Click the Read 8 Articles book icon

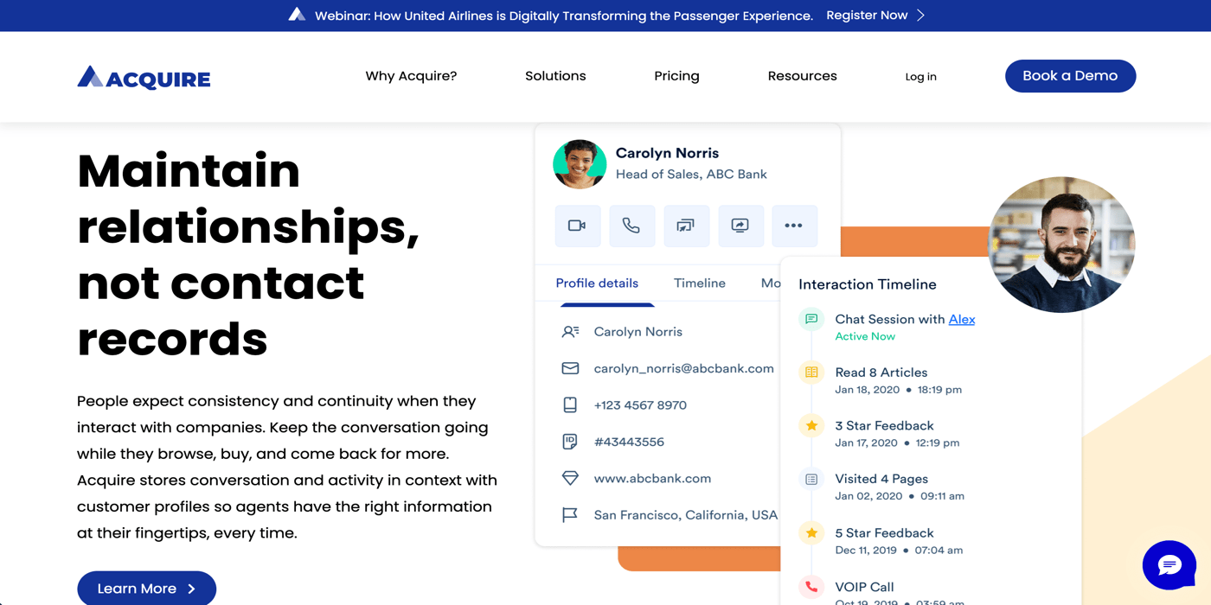tap(811, 373)
